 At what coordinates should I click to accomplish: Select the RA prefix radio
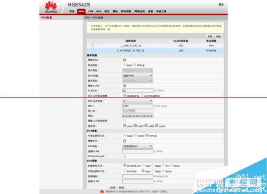tap(163, 165)
